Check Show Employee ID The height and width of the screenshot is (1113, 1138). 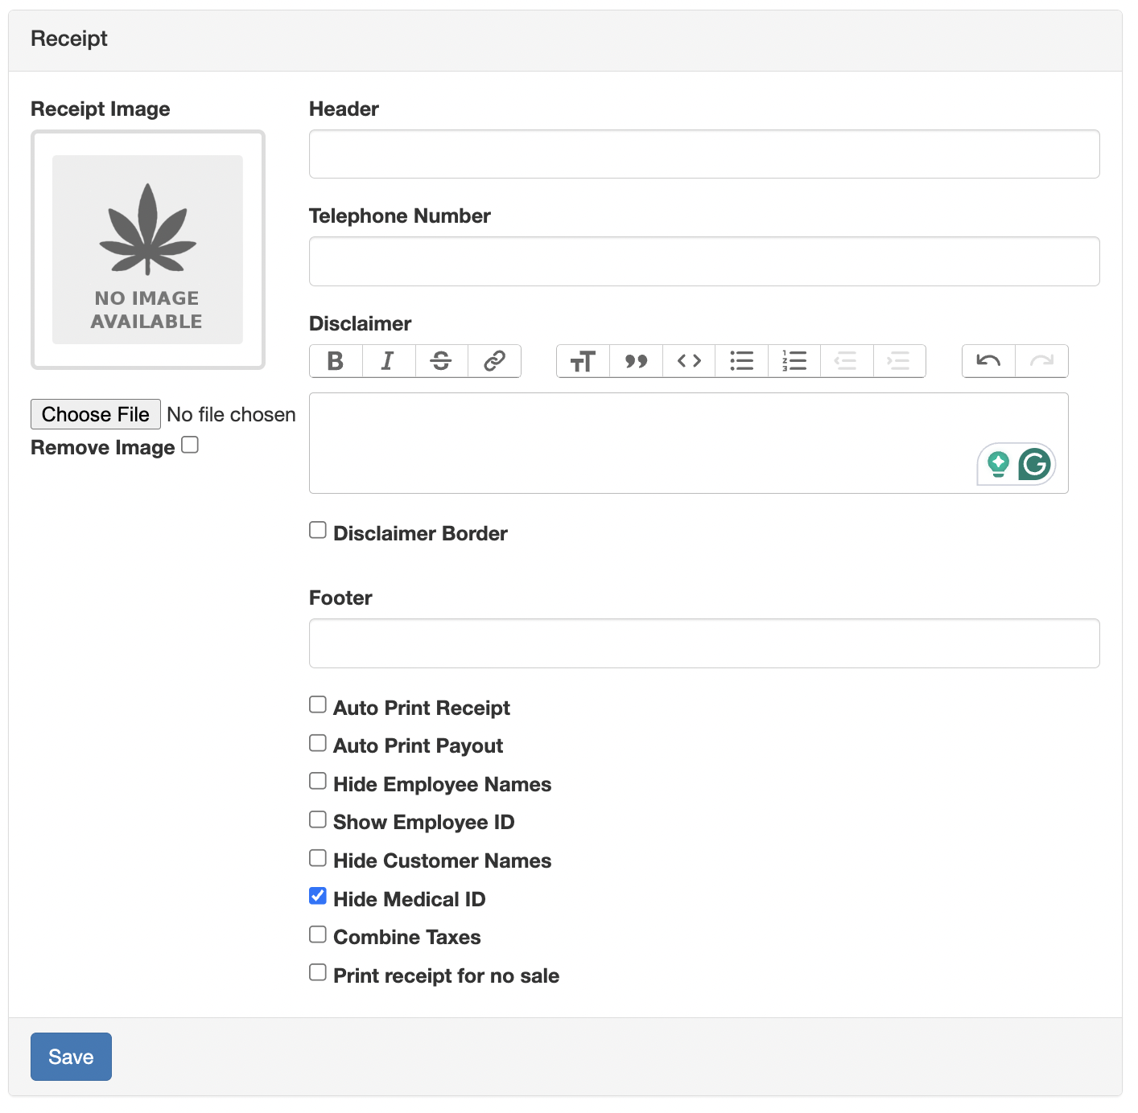[x=318, y=819]
